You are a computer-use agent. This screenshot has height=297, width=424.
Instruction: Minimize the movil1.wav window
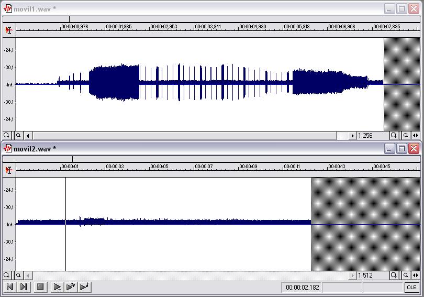(389, 9)
